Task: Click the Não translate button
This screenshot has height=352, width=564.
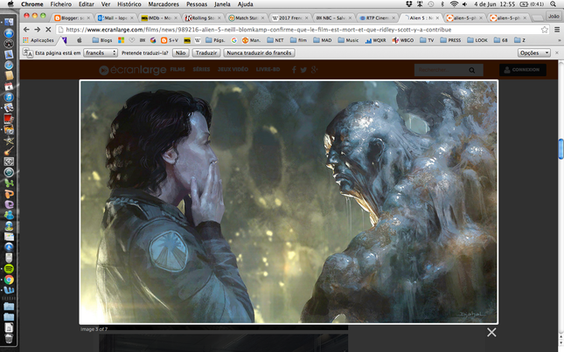Action: coord(180,52)
